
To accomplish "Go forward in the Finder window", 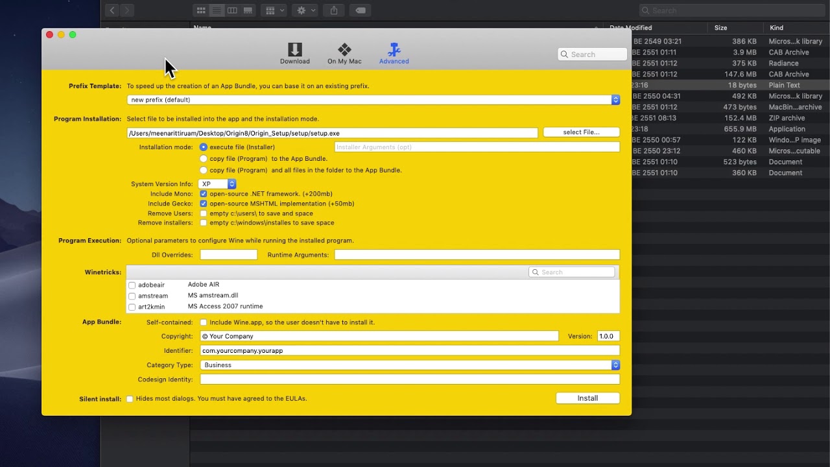I will [127, 10].
